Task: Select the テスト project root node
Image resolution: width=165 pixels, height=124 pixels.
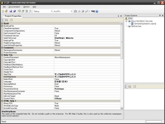Action: pyautogui.click(x=130, y=18)
